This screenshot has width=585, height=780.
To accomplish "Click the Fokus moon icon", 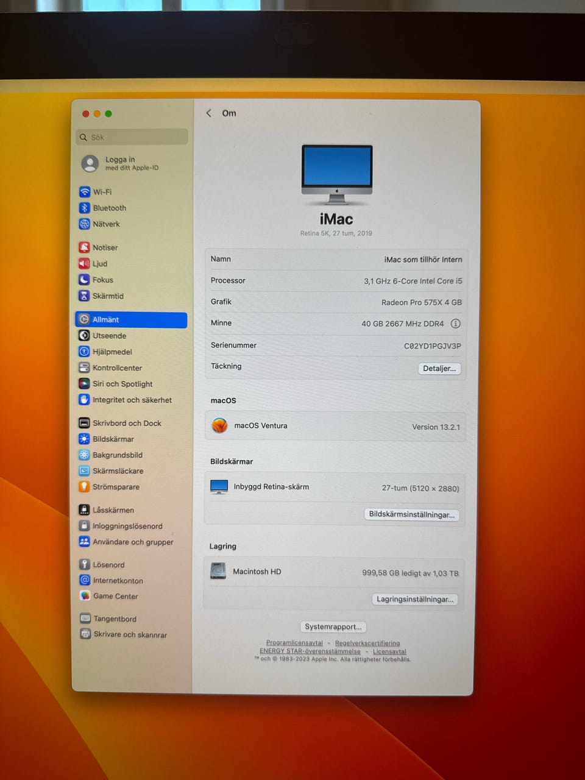I will coord(84,280).
